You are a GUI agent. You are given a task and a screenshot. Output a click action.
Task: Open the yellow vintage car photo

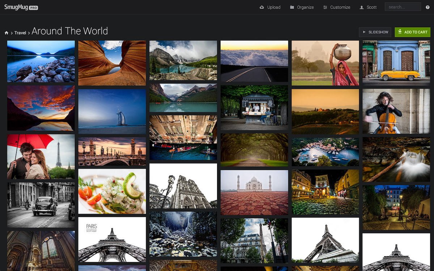click(x=396, y=63)
